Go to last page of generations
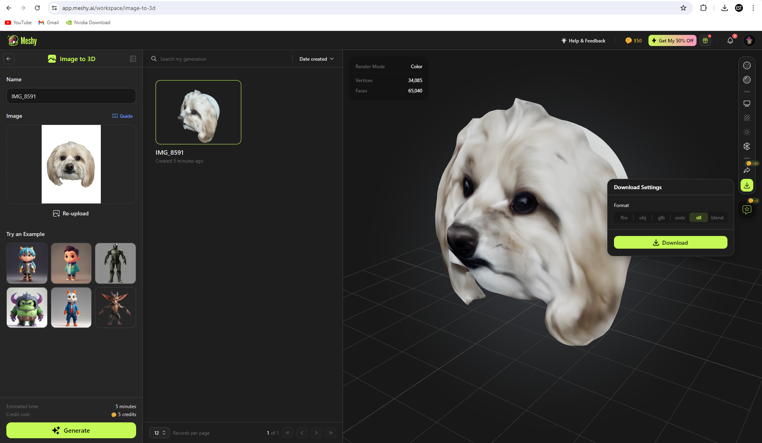Screen dimensions: 762x443 pos(331,433)
